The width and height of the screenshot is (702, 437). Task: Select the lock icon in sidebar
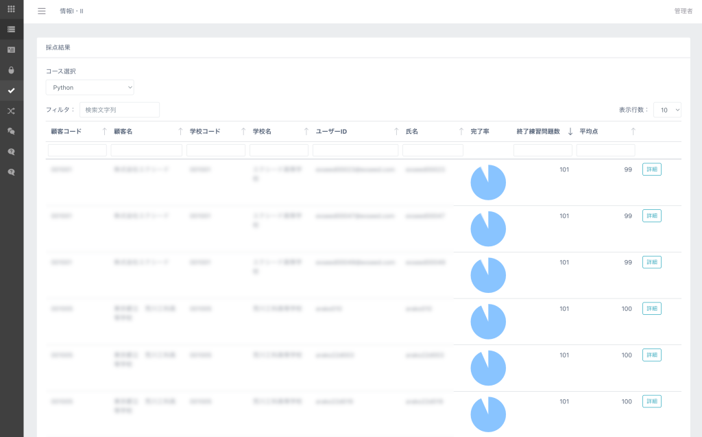click(11, 71)
